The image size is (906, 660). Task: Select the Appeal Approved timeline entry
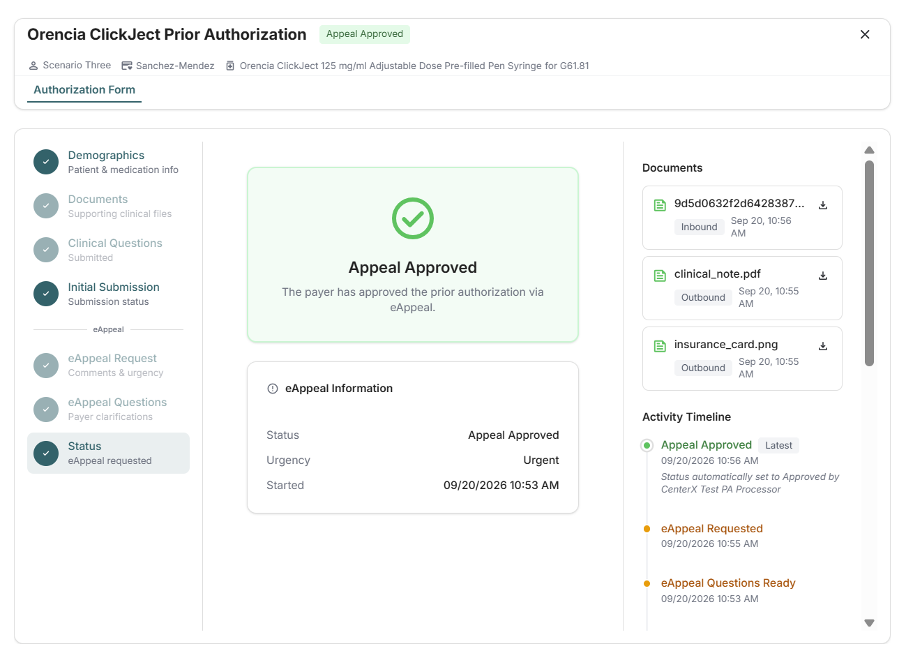tap(707, 445)
